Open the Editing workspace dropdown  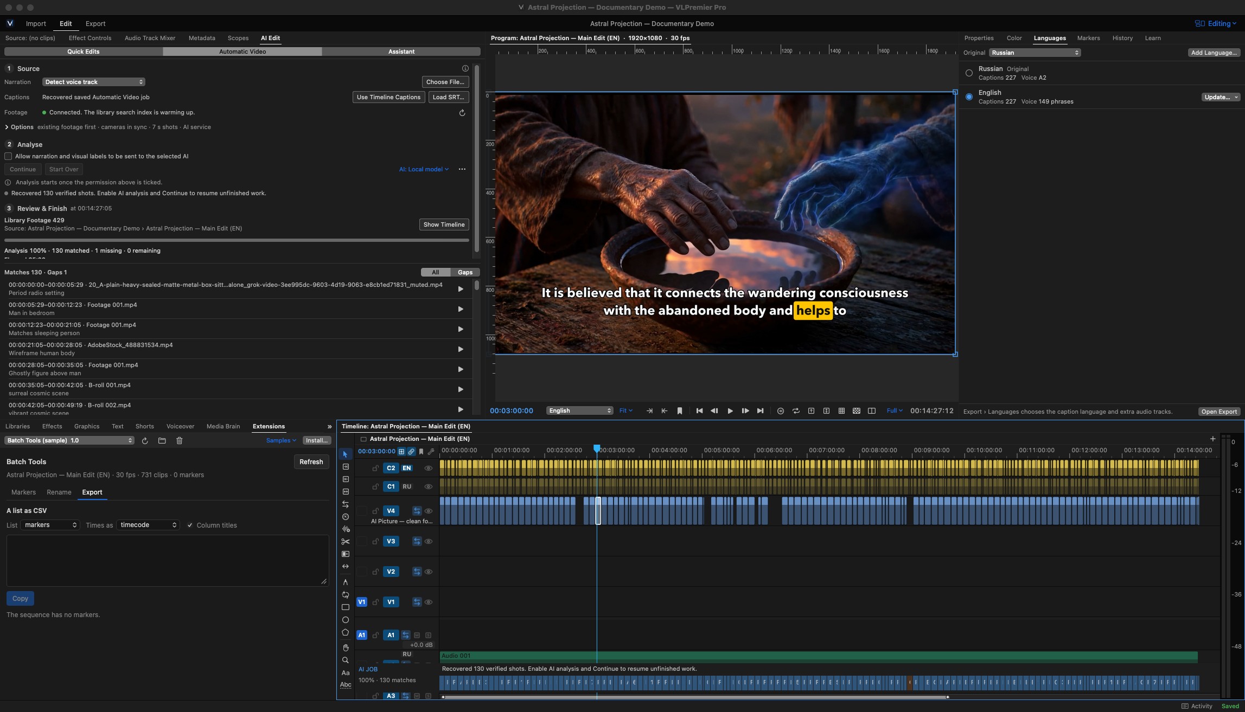(1216, 23)
